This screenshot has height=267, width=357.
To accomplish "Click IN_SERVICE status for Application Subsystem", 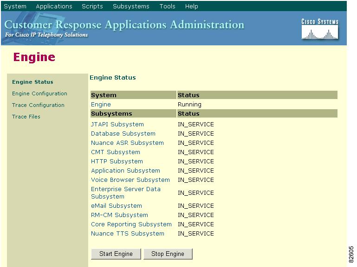I will 195,171.
